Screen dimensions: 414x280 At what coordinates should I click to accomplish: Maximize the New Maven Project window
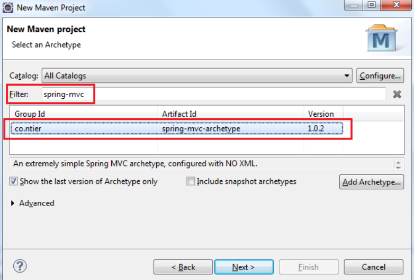pos(372,5)
